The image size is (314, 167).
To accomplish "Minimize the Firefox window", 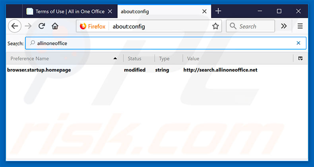I will pos(260,11).
